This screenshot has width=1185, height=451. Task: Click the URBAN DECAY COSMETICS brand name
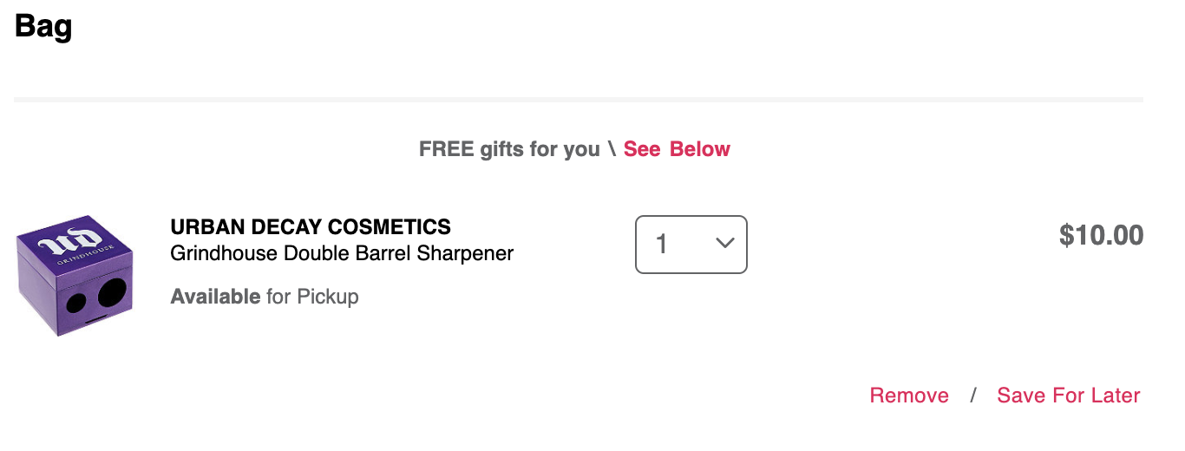(x=311, y=227)
